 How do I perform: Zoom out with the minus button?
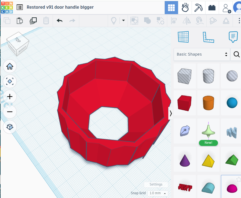pos(10,112)
